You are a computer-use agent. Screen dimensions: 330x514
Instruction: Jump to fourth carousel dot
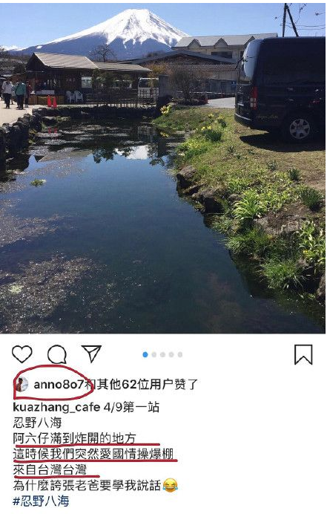tap(171, 355)
